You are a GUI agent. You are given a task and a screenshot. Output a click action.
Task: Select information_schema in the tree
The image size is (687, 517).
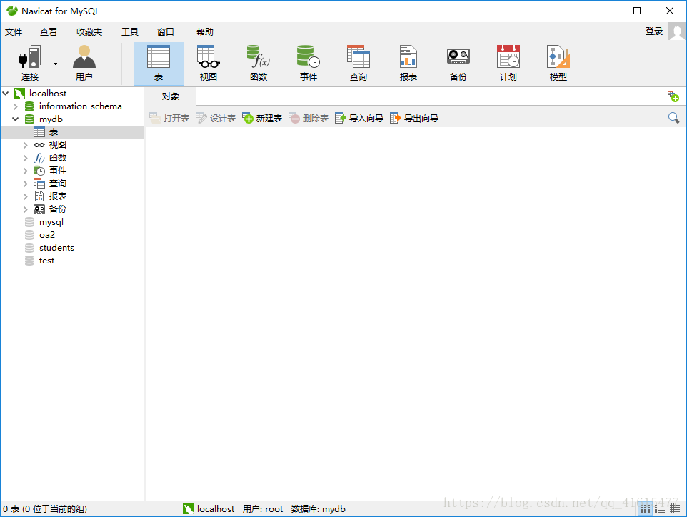pos(80,106)
